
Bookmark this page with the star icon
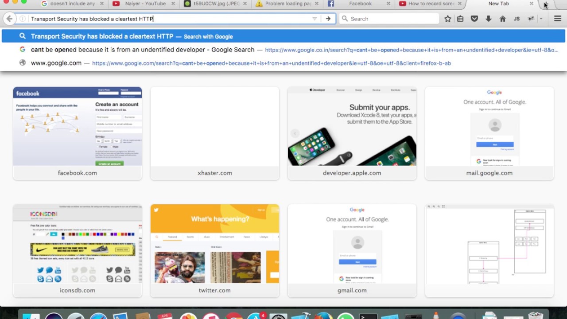pos(448,19)
